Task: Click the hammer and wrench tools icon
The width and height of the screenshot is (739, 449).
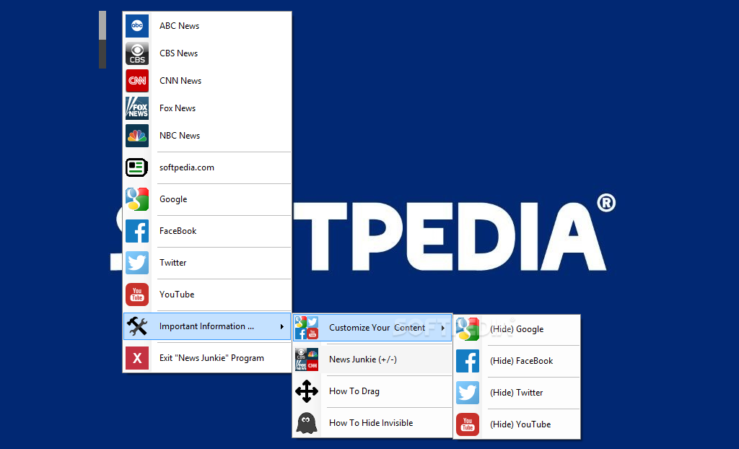Action: coord(137,326)
